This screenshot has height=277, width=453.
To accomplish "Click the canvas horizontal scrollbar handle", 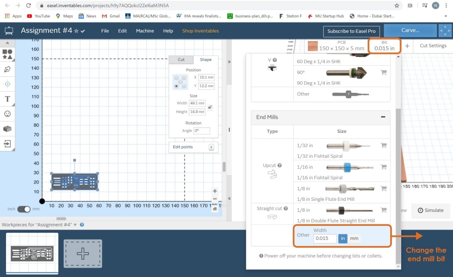I will coord(61,219).
